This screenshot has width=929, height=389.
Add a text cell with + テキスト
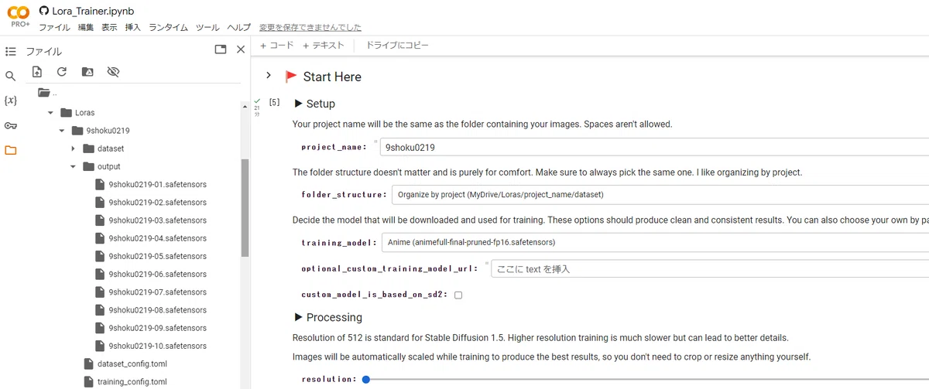click(323, 45)
